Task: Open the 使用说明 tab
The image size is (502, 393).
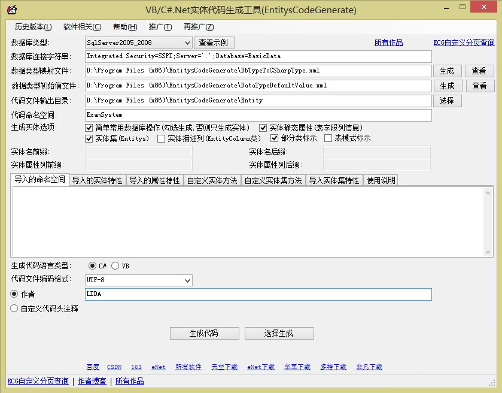Action: (x=380, y=180)
